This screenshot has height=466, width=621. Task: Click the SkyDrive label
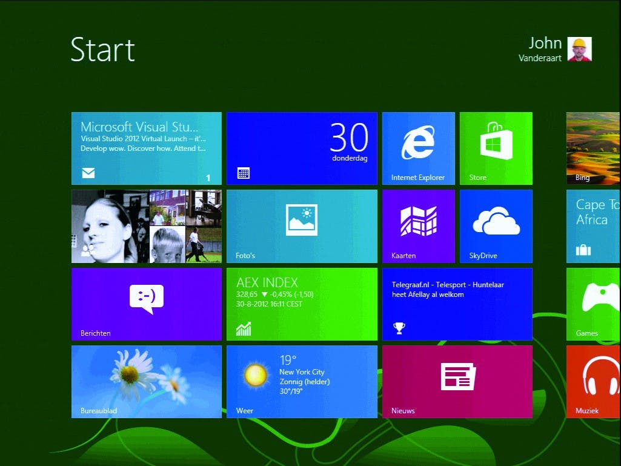coord(483,256)
